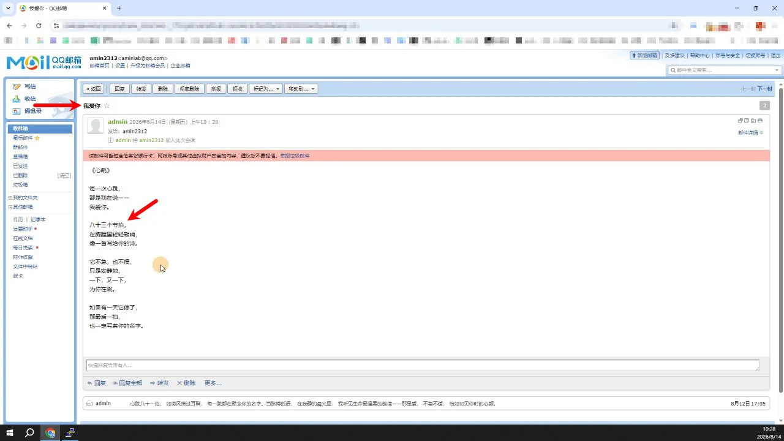Screen dimensions: 784x441
Task: Click the sender avatar thumbnail
Action: [96, 126]
